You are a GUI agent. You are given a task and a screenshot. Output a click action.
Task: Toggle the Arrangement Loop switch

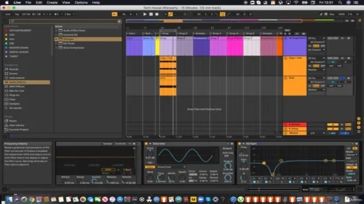[x=222, y=14]
